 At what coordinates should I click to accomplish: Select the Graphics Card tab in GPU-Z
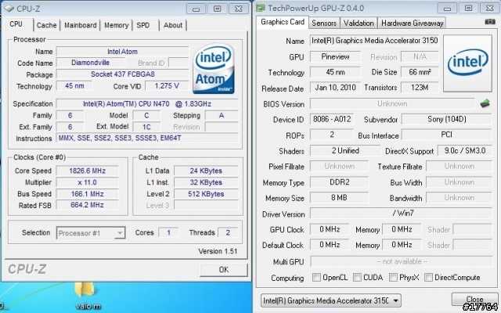pos(283,22)
